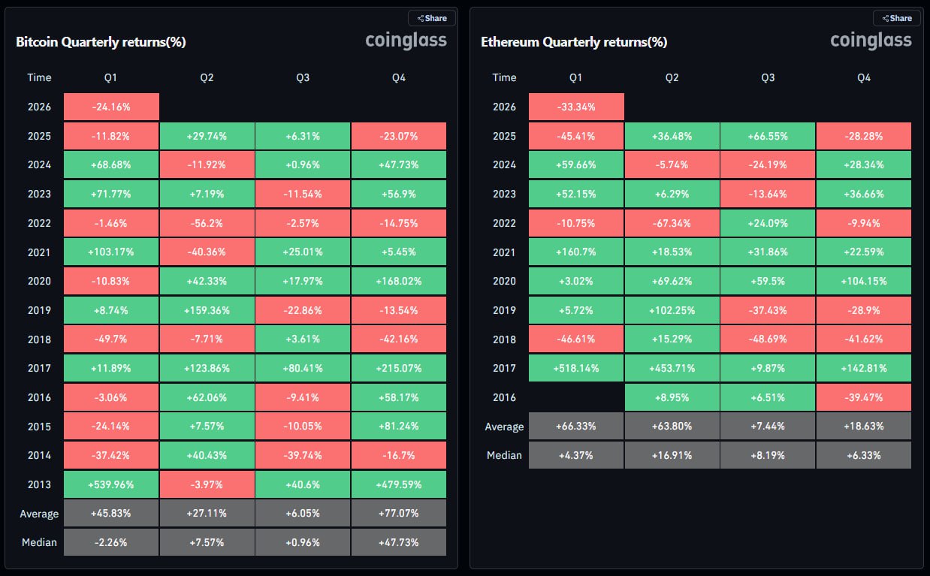Click Ethereum 2026 Q1 cell showing -33.34%
930x576 pixels.
point(576,107)
